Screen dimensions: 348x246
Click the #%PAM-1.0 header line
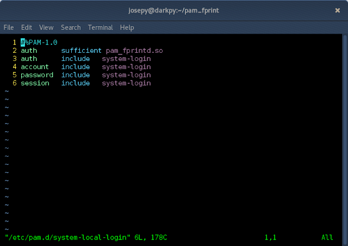39,42
